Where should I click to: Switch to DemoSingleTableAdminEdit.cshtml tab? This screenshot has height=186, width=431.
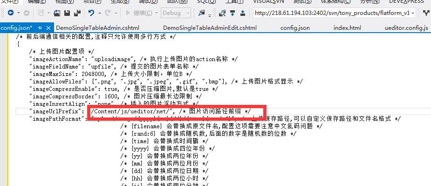[210, 28]
